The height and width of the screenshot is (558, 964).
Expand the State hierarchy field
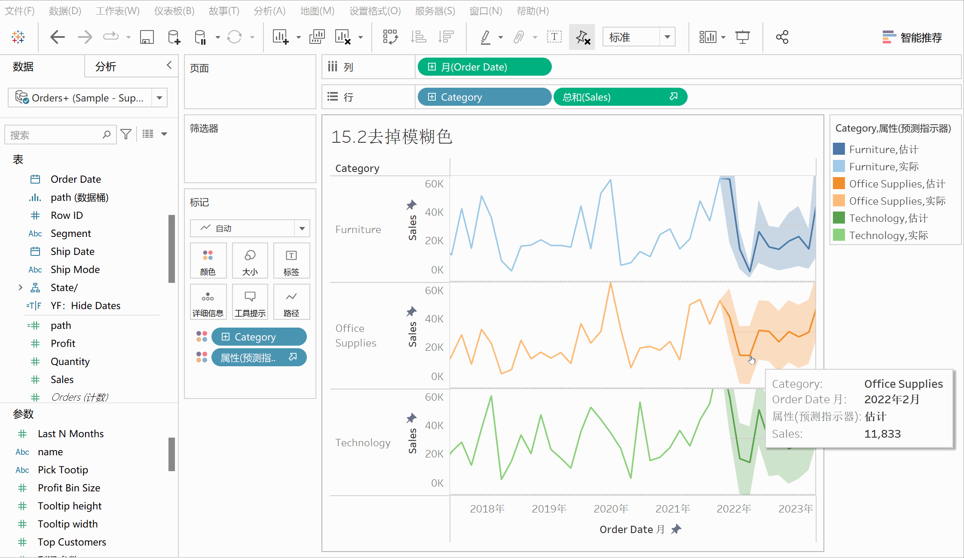[x=20, y=288]
